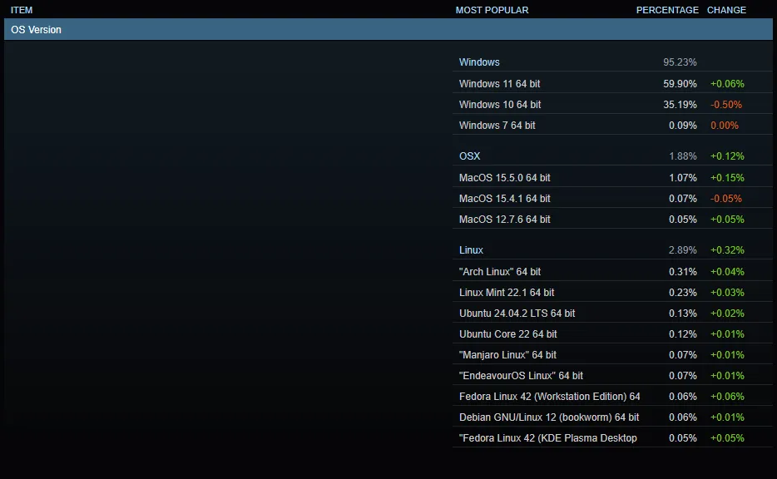This screenshot has height=479, width=777.
Task: Choose the Windows 7 64 bit row
Action: 612,125
